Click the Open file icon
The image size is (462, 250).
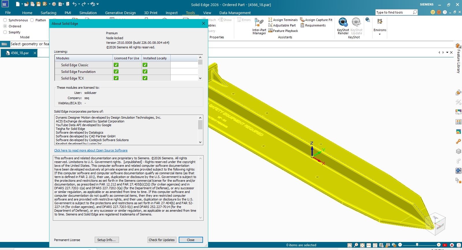[x=27, y=4]
